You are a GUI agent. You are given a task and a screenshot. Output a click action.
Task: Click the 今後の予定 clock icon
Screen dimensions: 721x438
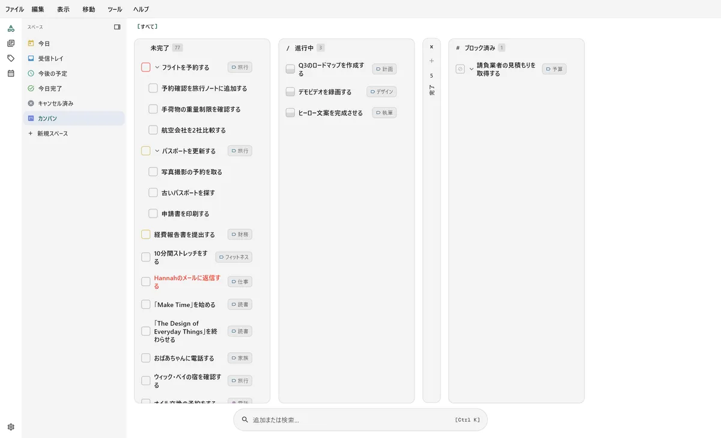pos(31,73)
